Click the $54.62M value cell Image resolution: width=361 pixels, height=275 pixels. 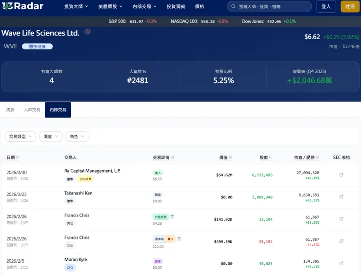(x=224, y=175)
